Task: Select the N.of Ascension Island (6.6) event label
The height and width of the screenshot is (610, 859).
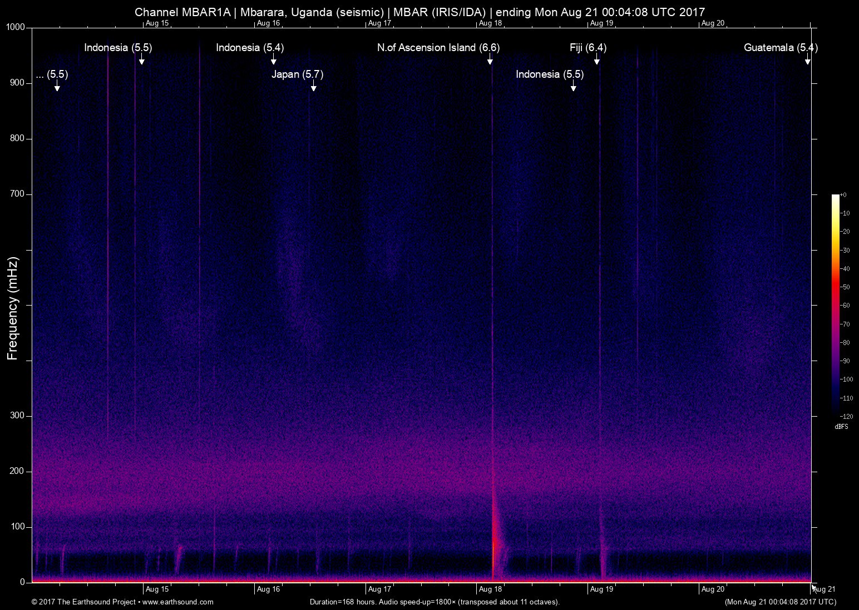Action: coord(438,48)
